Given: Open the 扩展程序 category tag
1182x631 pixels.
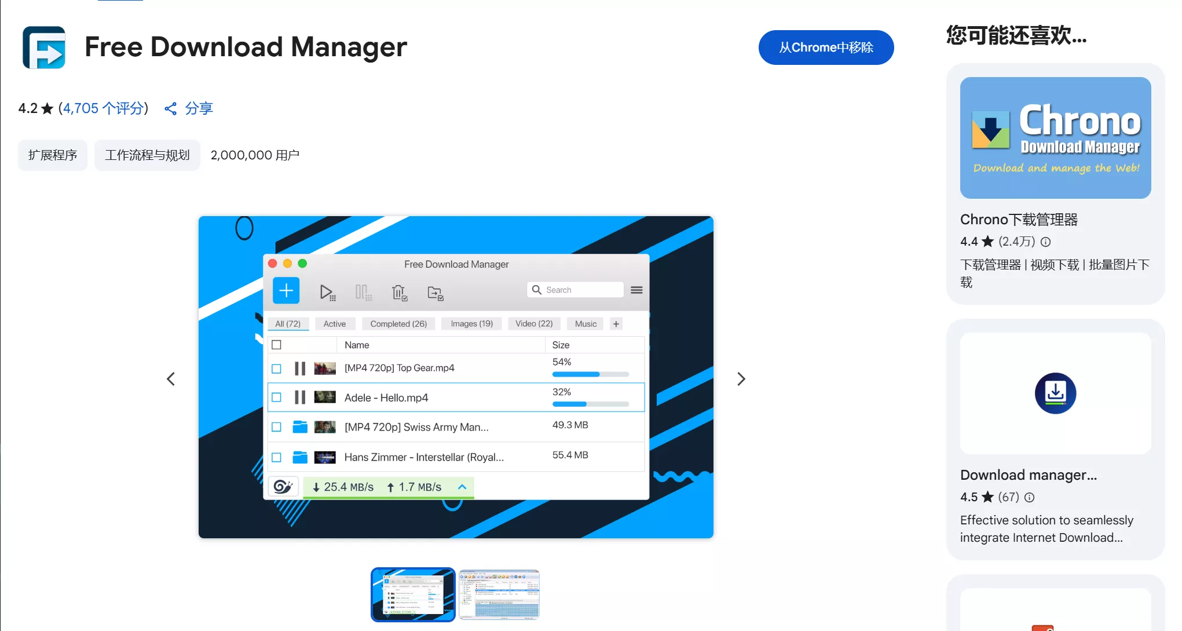Looking at the screenshot, I should coord(53,155).
